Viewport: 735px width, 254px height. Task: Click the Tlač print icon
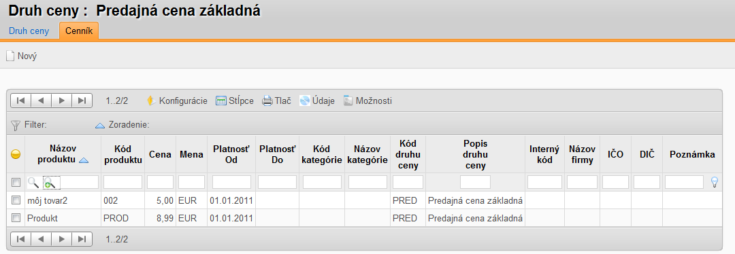coord(267,101)
